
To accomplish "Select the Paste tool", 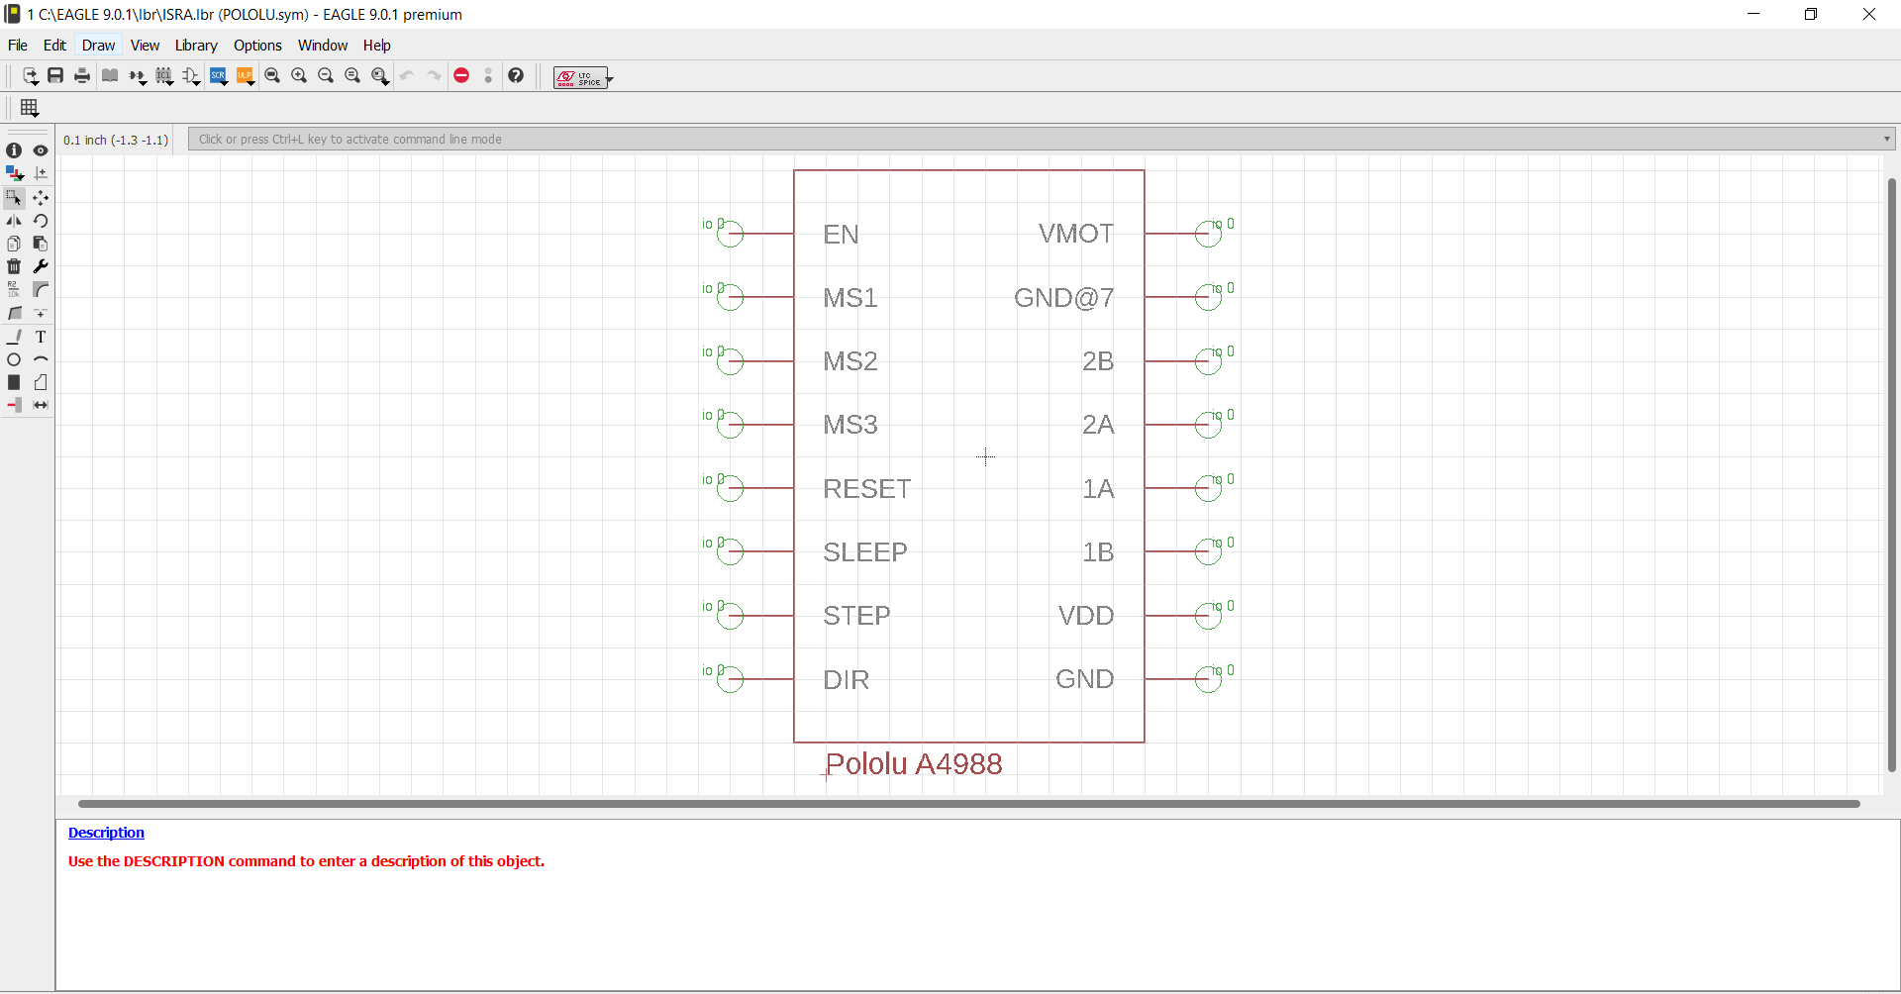I will click(x=41, y=244).
